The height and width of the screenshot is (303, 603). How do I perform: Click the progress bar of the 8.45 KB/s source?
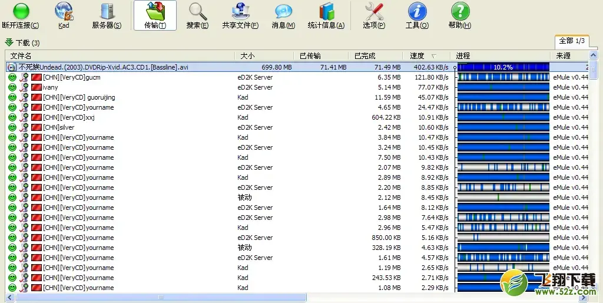point(503,197)
